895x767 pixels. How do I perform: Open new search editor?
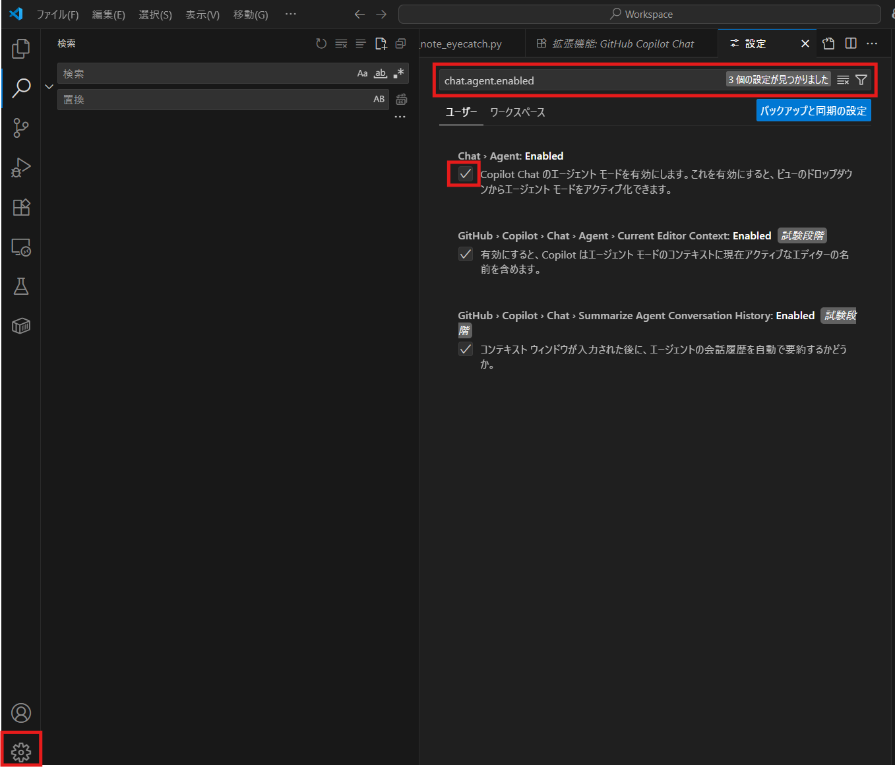click(x=381, y=44)
